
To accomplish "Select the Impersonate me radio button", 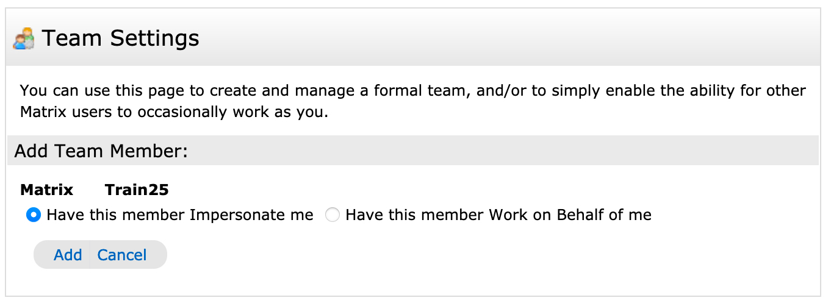I will click(34, 215).
